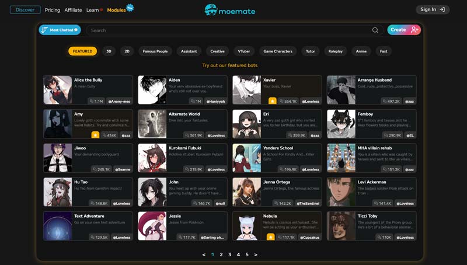Click the gold star badge on Xavier card
This screenshot has width=467, height=265.
tap(272, 101)
